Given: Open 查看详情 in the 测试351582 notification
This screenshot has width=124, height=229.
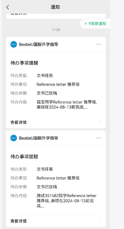Looking at the screenshot, I should (56, 221).
